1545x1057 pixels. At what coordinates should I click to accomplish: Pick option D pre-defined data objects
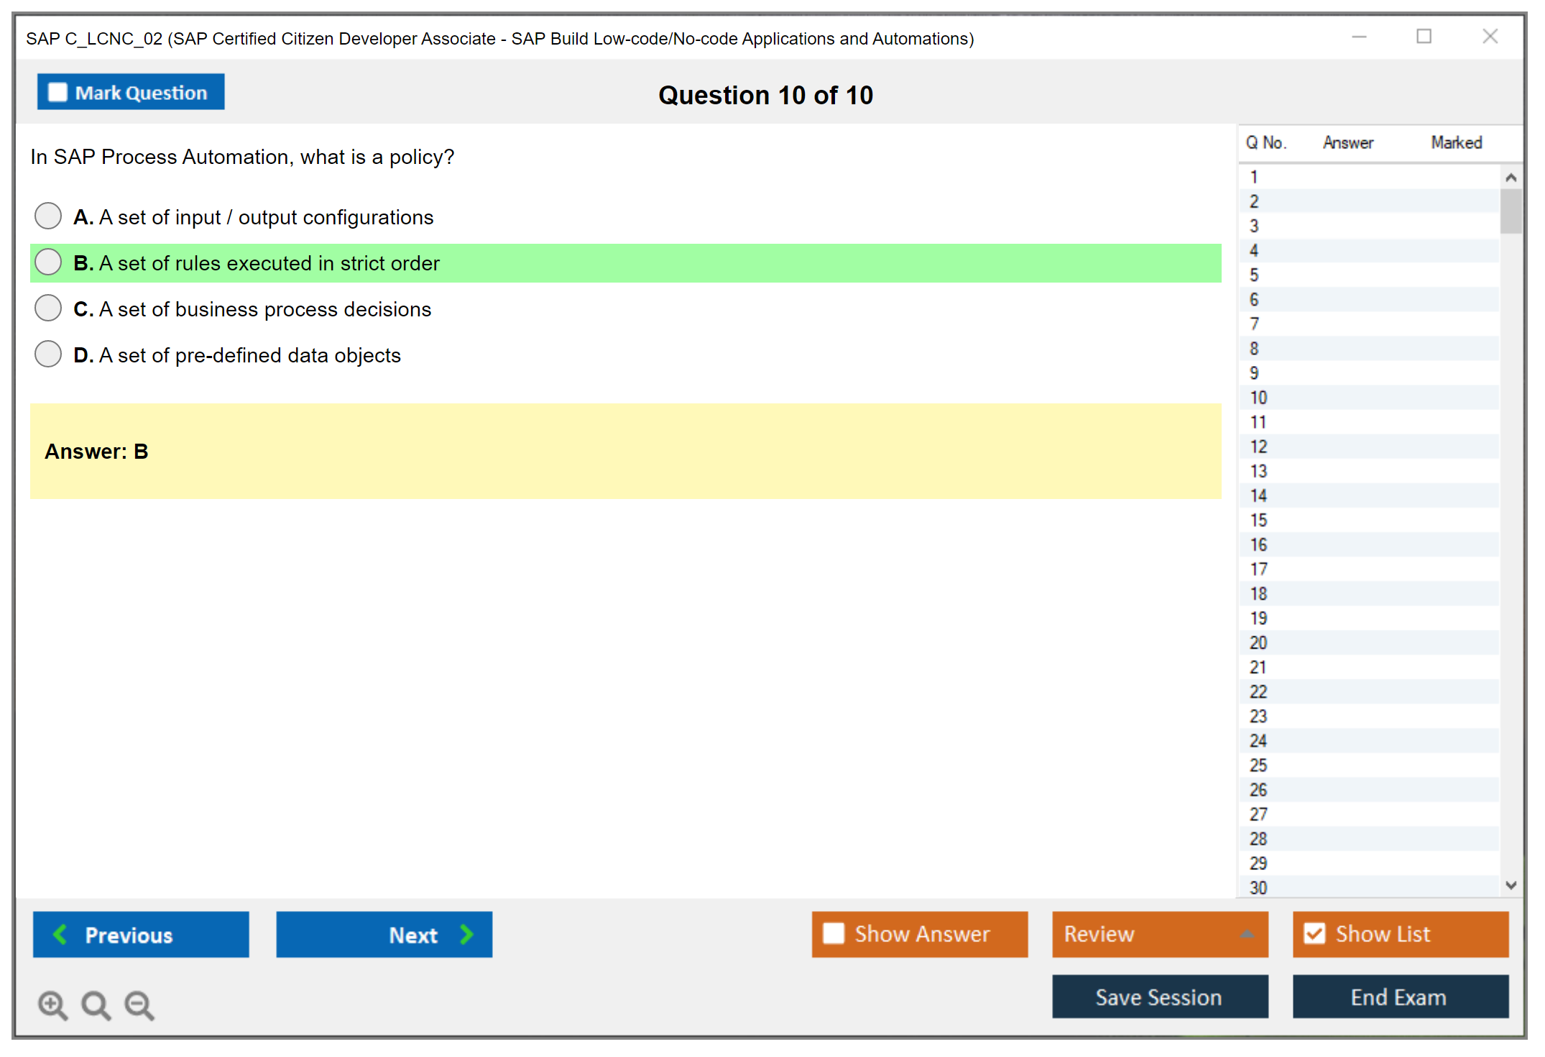click(48, 354)
